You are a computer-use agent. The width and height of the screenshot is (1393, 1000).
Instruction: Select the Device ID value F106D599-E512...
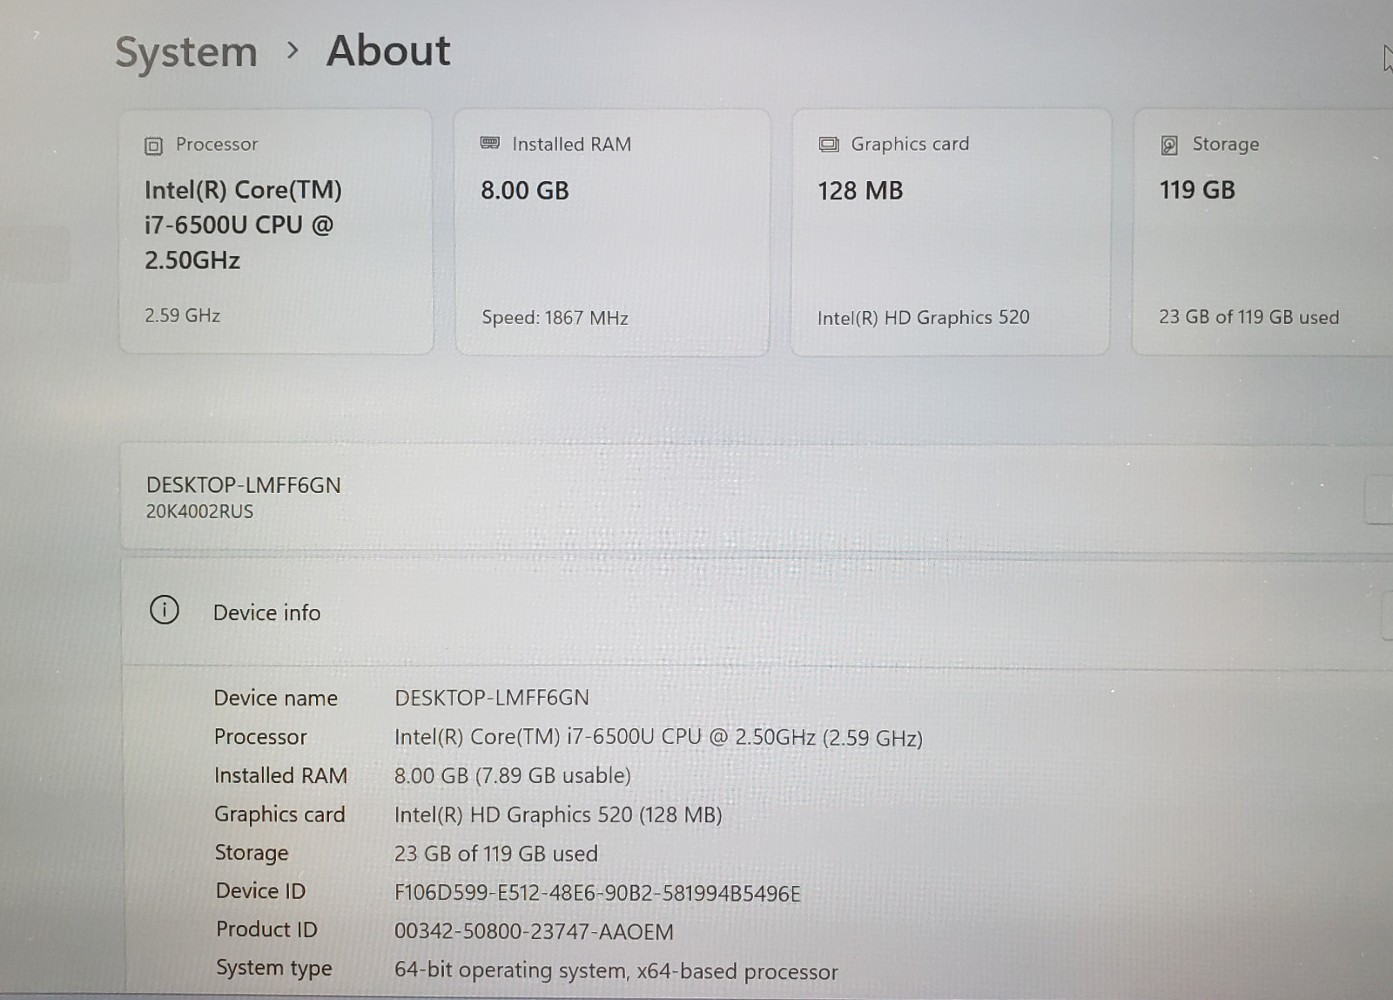coord(597,893)
